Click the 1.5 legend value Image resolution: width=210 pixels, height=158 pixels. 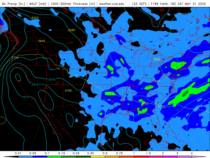[148, 153]
